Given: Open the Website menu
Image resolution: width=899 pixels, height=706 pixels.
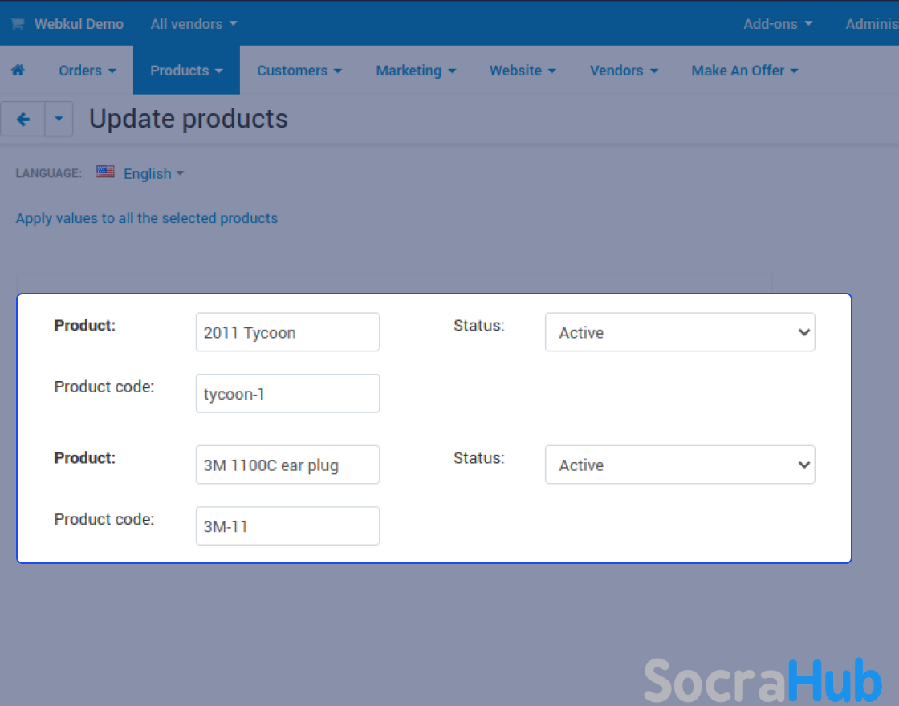Looking at the screenshot, I should click(523, 71).
